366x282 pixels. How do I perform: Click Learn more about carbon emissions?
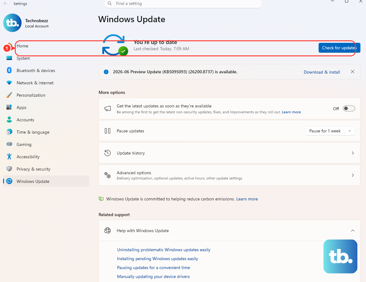click(x=247, y=199)
